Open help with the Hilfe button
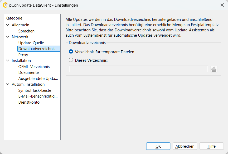This screenshot has height=154, width=228. (212, 146)
